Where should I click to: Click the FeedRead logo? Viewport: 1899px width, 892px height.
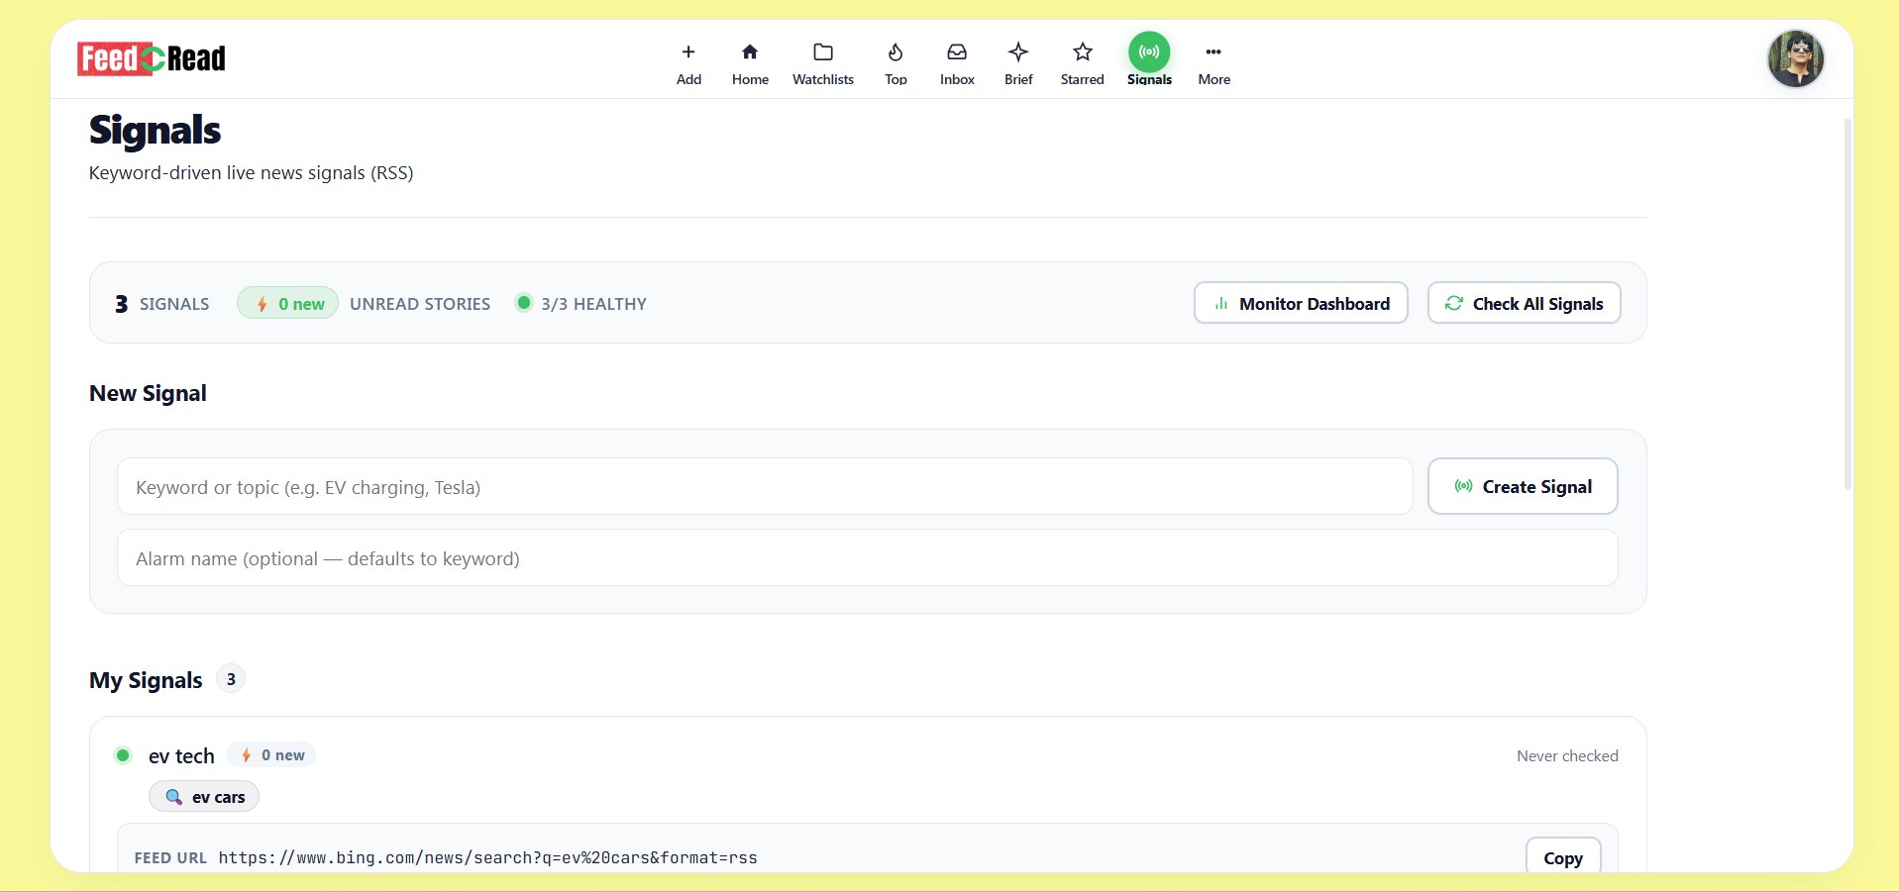[x=152, y=59]
